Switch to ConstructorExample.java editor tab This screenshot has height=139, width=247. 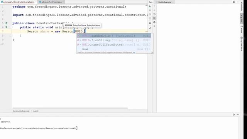point(19,2)
